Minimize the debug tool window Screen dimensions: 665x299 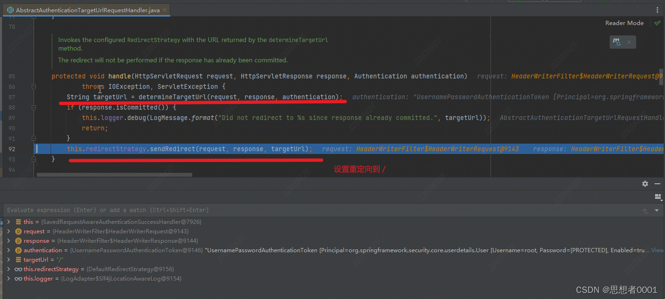657,184
